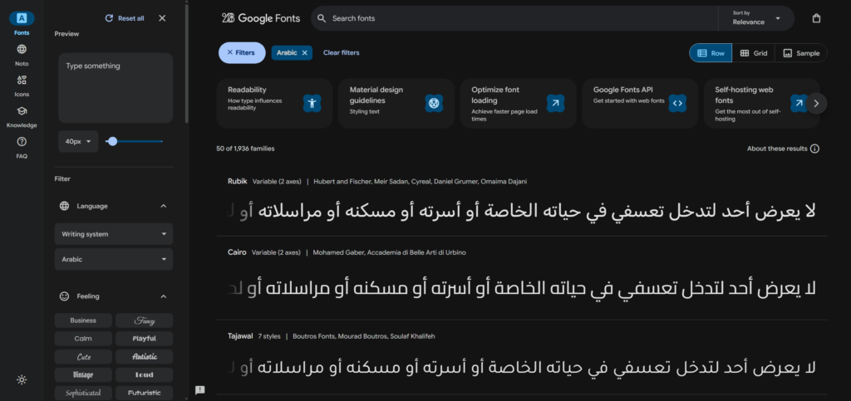Viewport: 851px width, 401px height.
Task: Click the Type something preview box
Action: [x=116, y=88]
